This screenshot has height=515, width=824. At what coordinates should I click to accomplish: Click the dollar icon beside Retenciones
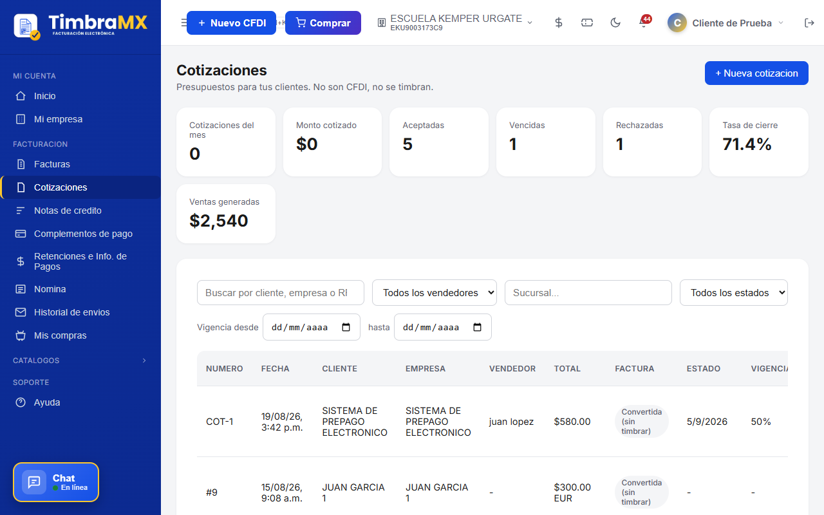pyautogui.click(x=21, y=261)
